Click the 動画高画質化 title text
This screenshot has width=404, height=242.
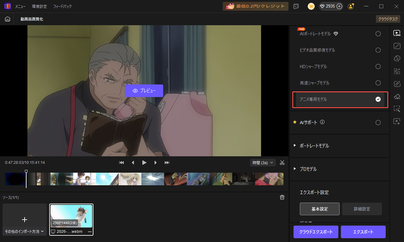[32, 19]
